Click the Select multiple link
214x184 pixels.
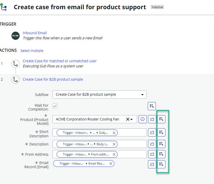(x=32, y=51)
